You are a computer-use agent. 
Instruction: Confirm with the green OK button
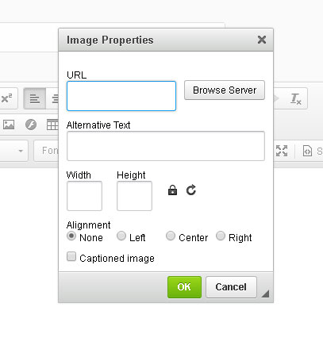[184, 287]
